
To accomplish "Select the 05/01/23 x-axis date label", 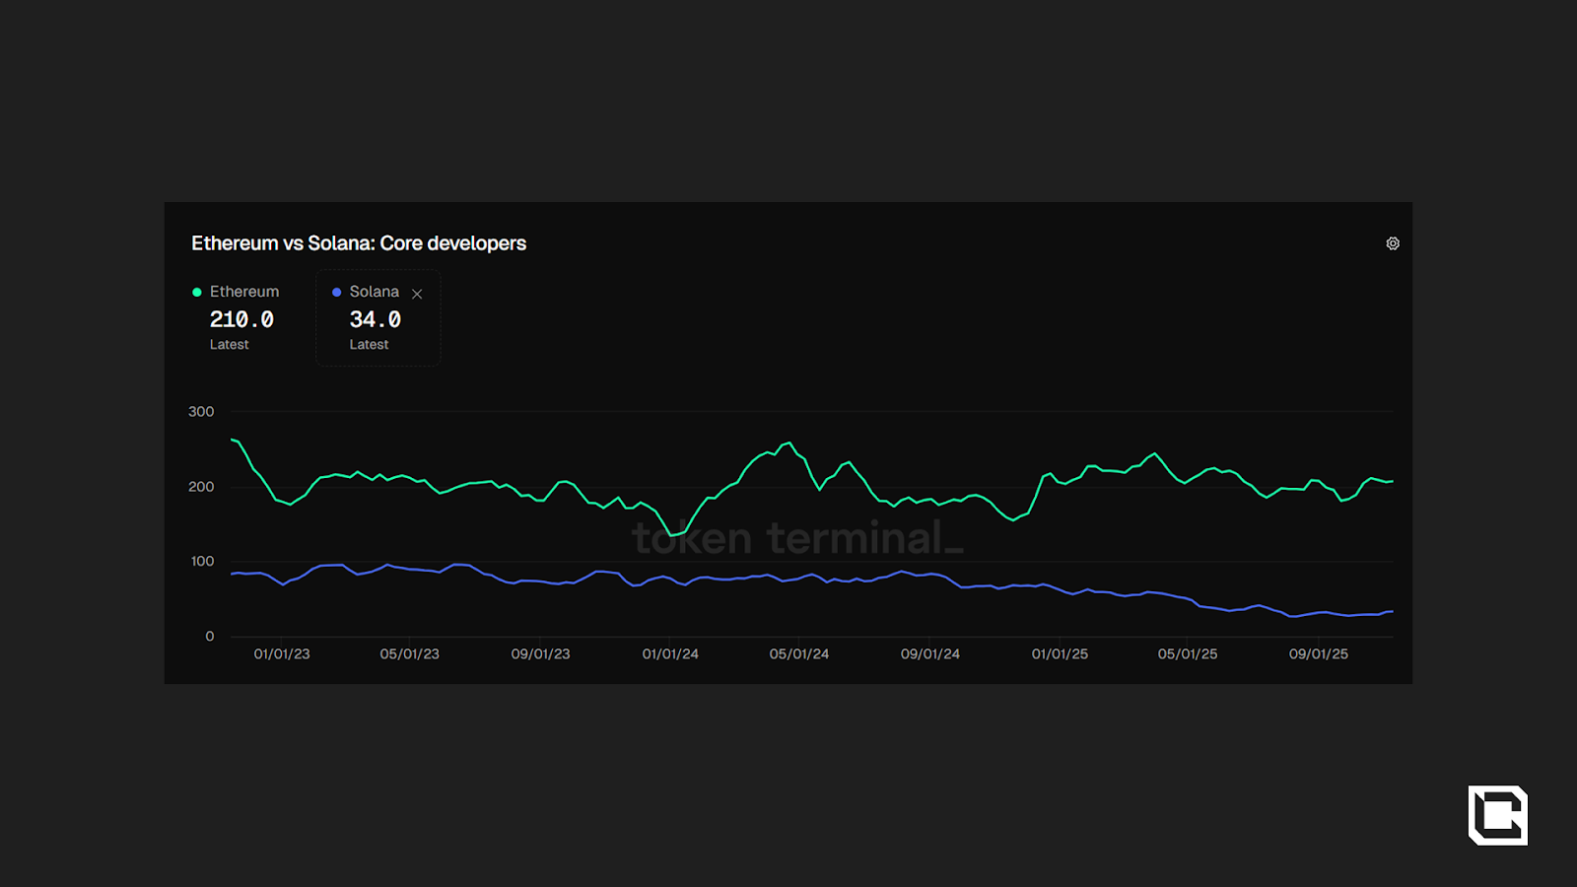I will click(410, 654).
